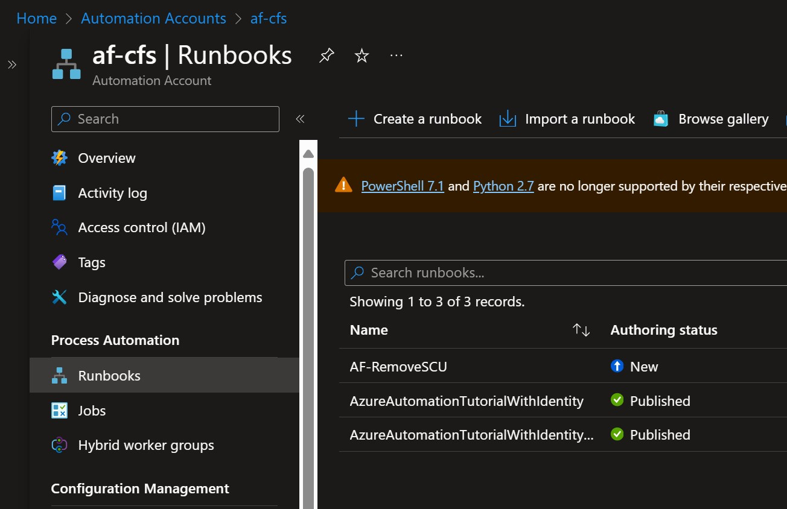Open the Overview page
787x509 pixels.
pos(107,158)
